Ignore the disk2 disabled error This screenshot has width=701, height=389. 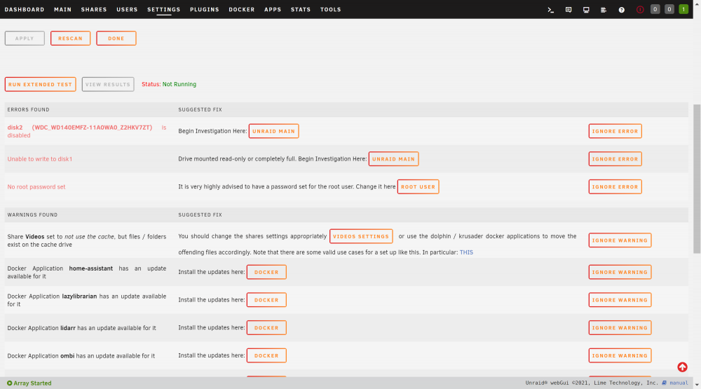[615, 131]
